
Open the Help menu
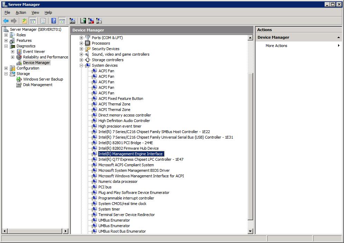click(48, 12)
